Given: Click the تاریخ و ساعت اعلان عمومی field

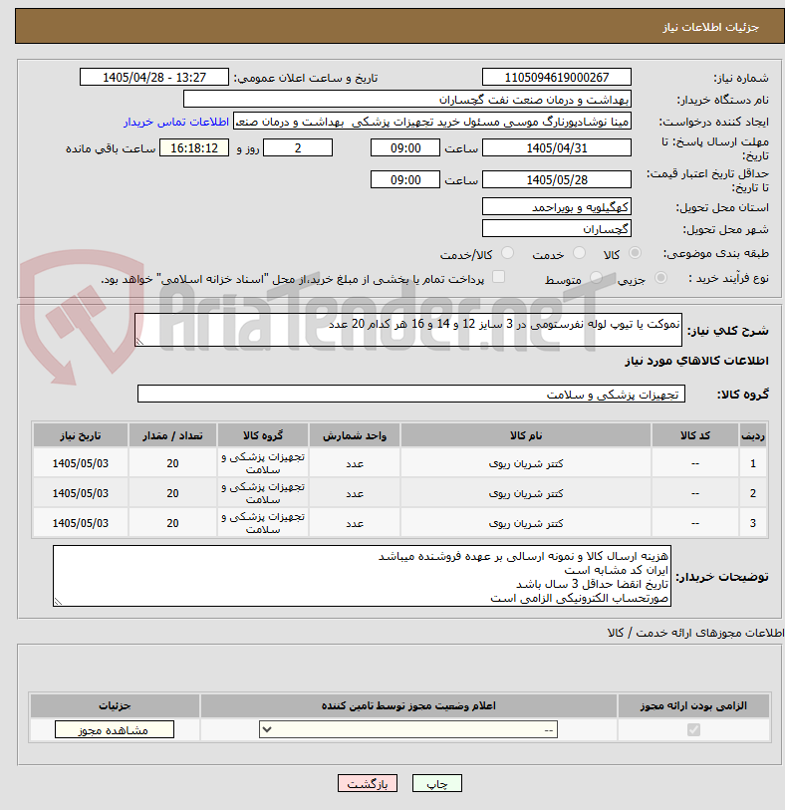Looking at the screenshot, I should (153, 78).
